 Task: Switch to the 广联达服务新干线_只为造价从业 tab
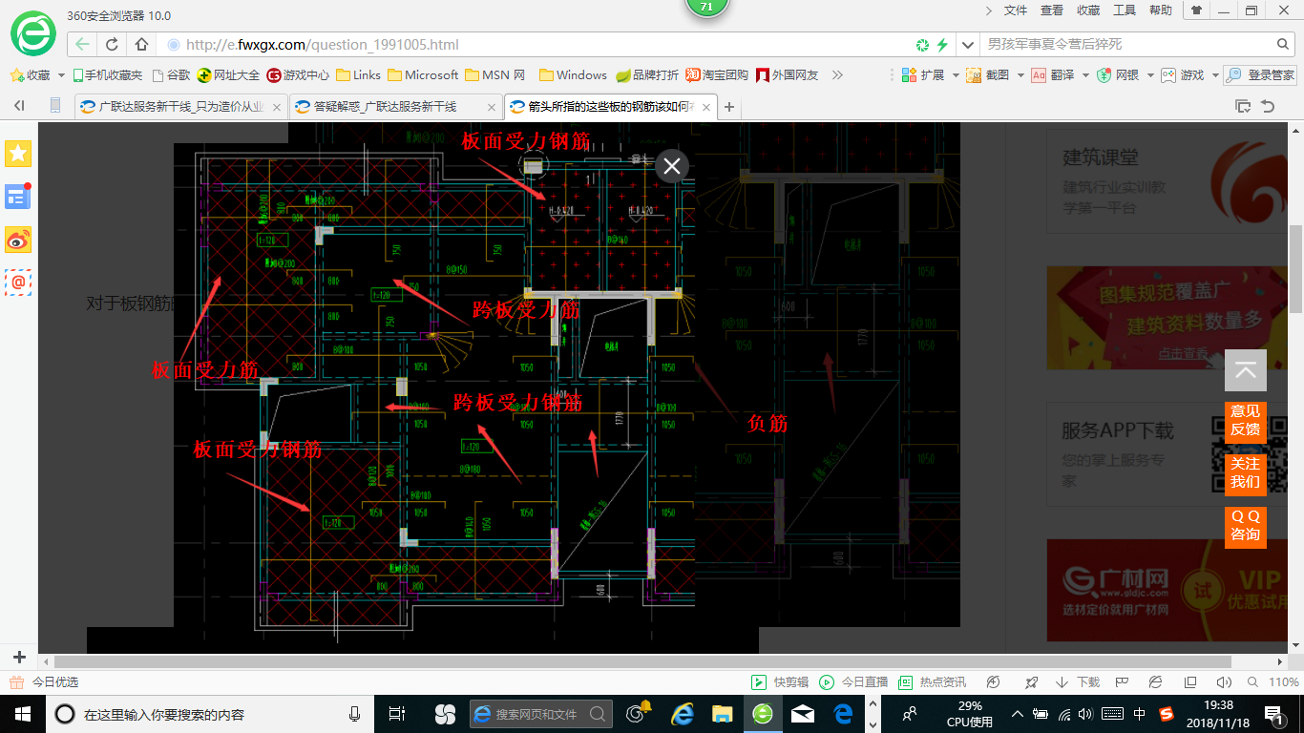click(x=180, y=107)
